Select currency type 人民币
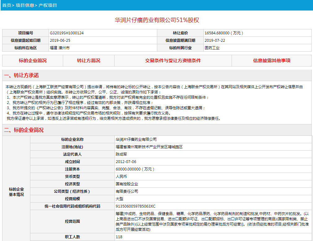This screenshot has height=241, width=313. (121, 177)
